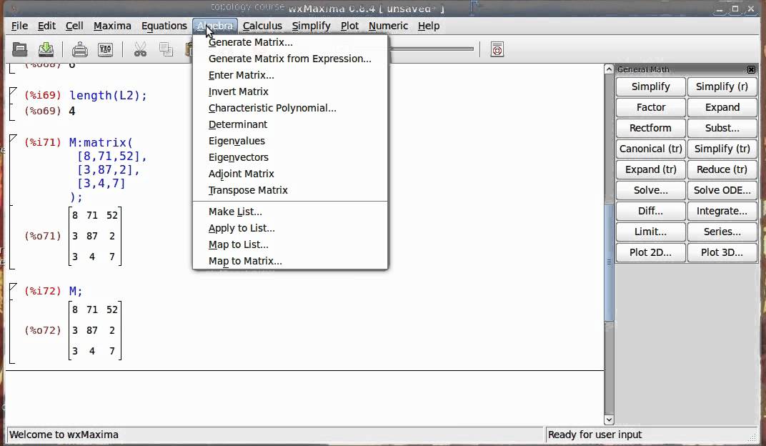766x446 pixels.
Task: Choose Generate Matrix... from Algebra menu
Action: (290, 42)
